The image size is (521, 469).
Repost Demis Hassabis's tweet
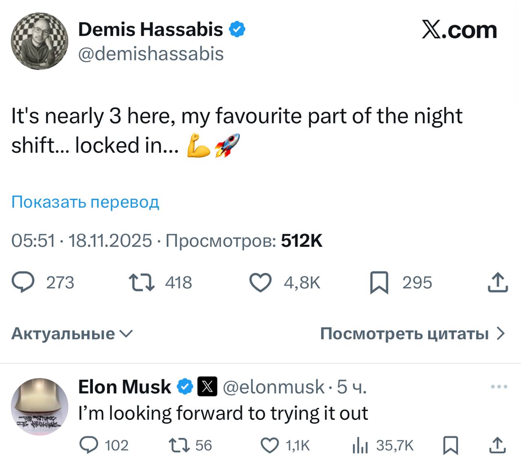tap(141, 283)
